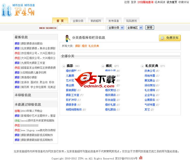Click the cartoon figure icon near 分类查看所有栏目信息

(x=68, y=38)
